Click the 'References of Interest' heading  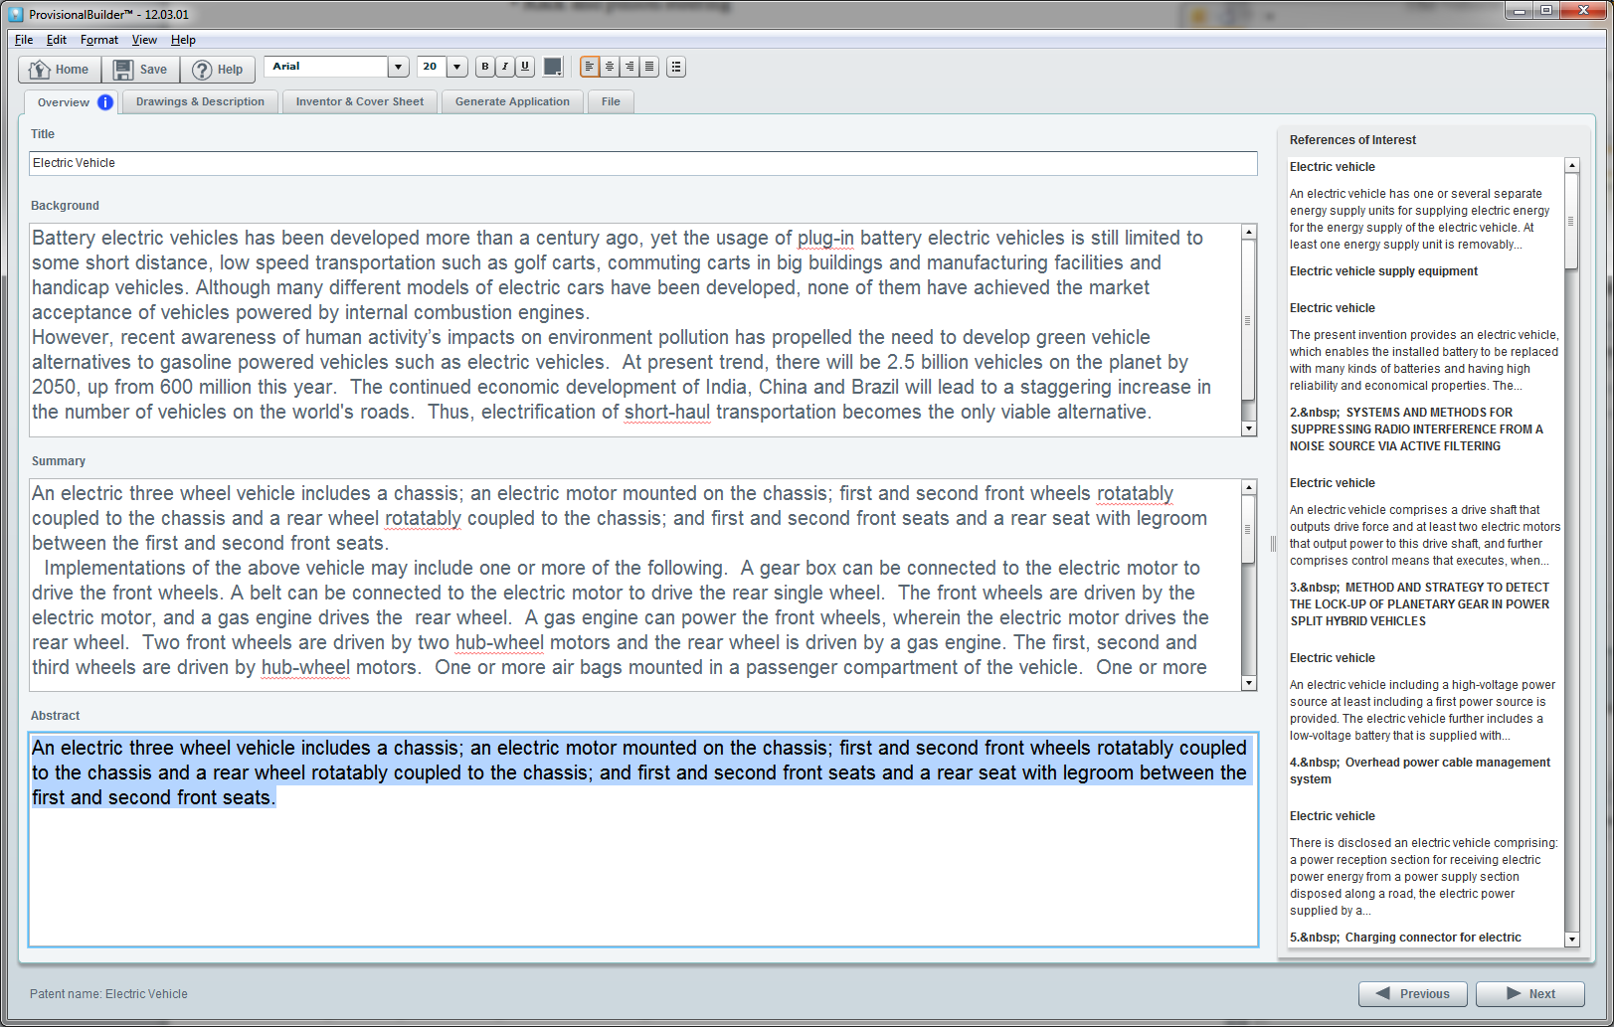click(1352, 140)
